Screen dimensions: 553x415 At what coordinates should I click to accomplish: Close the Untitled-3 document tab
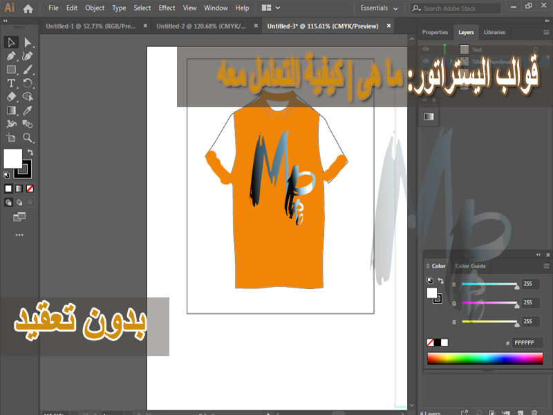(x=388, y=26)
